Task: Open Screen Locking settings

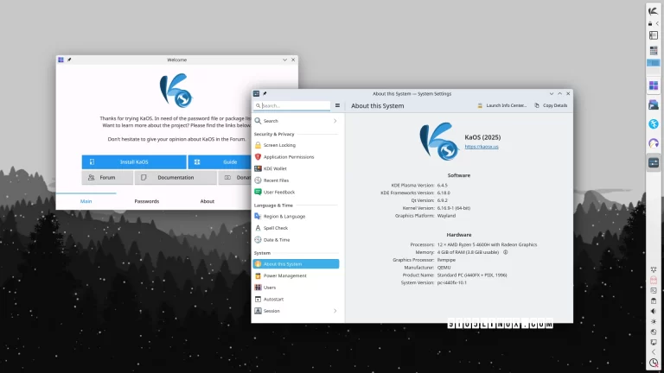Action: [x=278, y=145]
